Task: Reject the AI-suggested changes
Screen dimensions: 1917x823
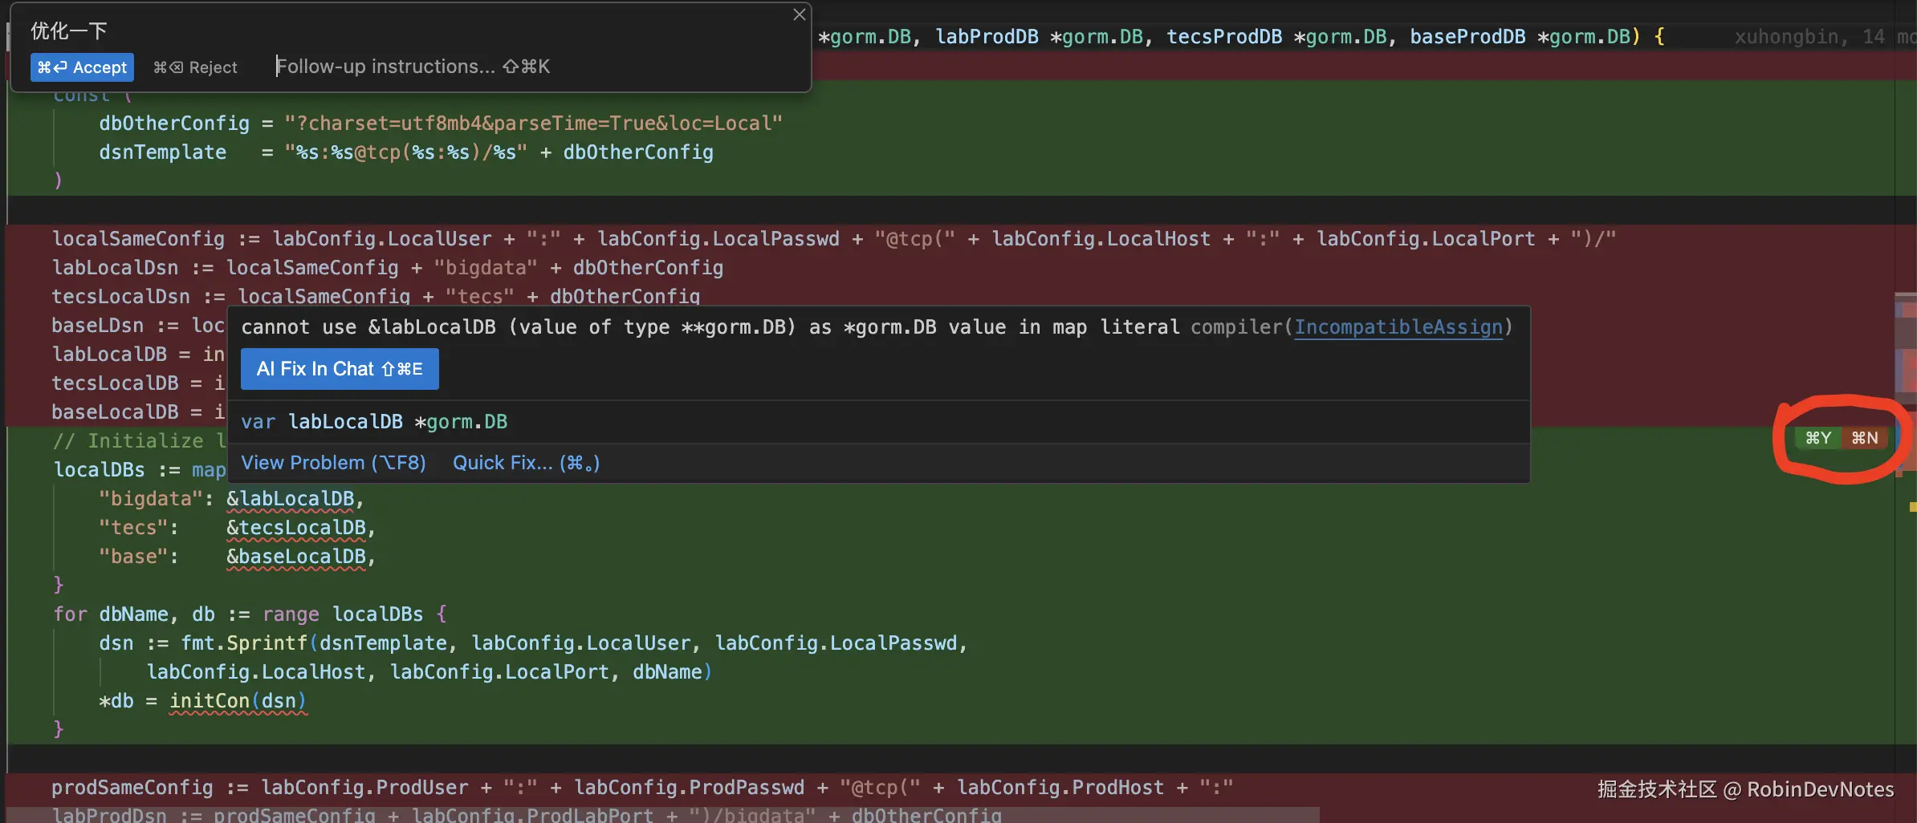Action: (x=195, y=67)
